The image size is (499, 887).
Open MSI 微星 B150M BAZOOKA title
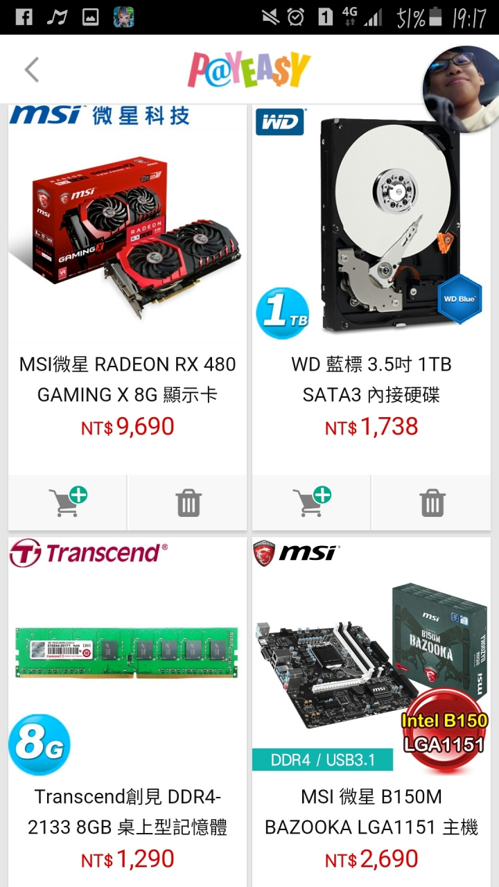[371, 811]
